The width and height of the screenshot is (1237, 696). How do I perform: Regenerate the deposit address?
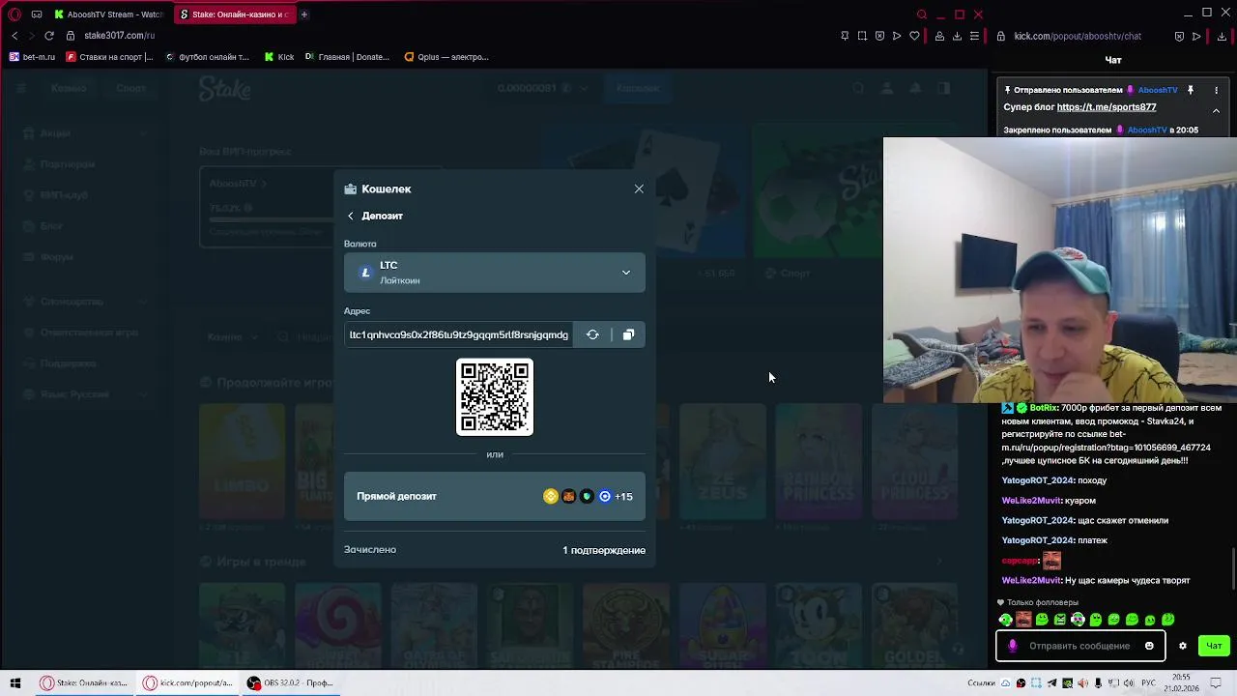pyautogui.click(x=592, y=334)
